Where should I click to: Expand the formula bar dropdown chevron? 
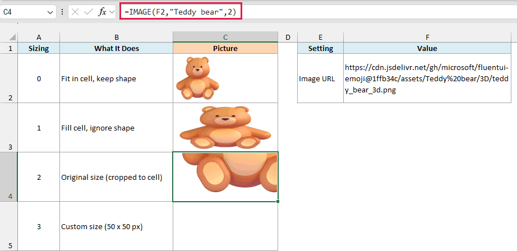(112, 12)
